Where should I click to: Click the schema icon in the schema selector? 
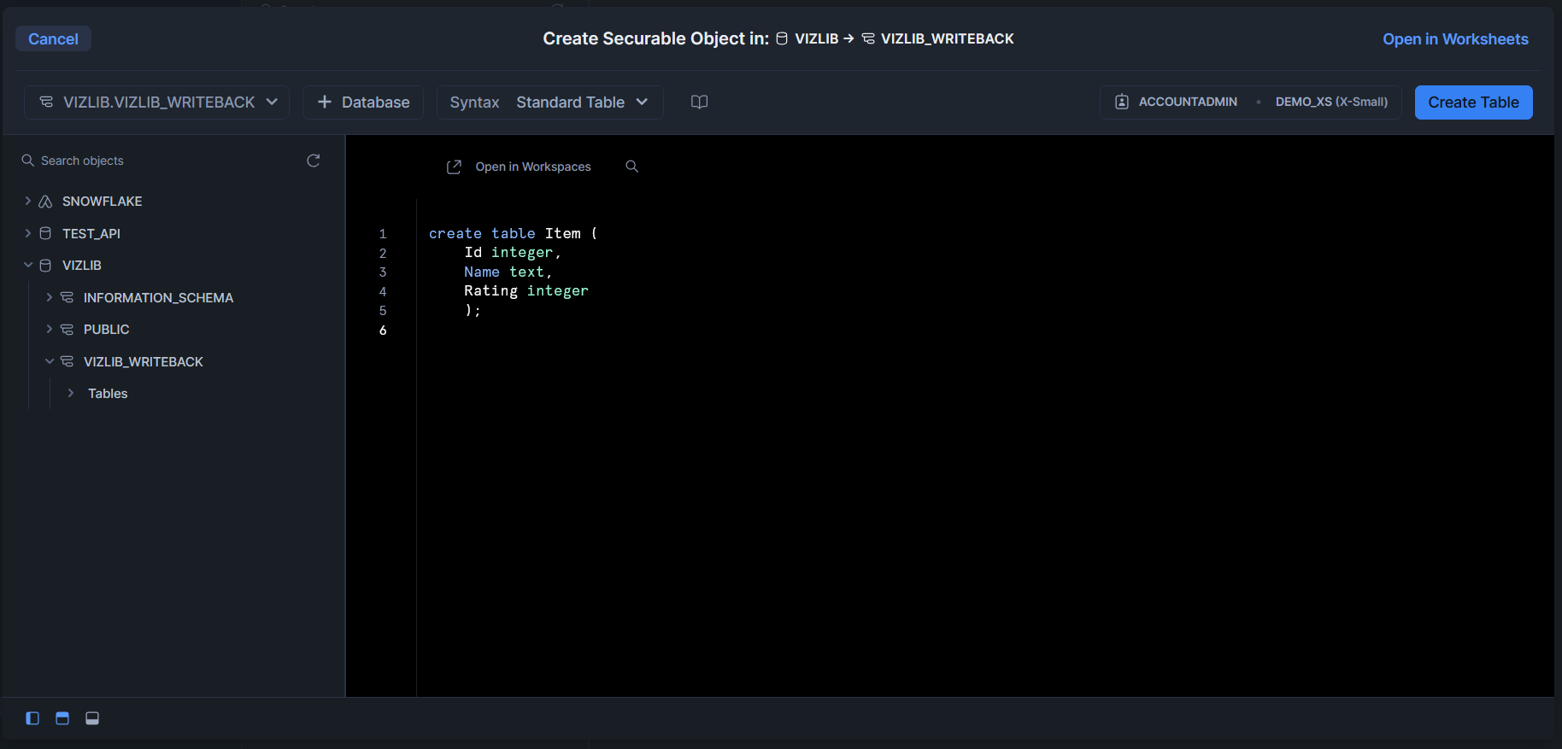[47, 102]
